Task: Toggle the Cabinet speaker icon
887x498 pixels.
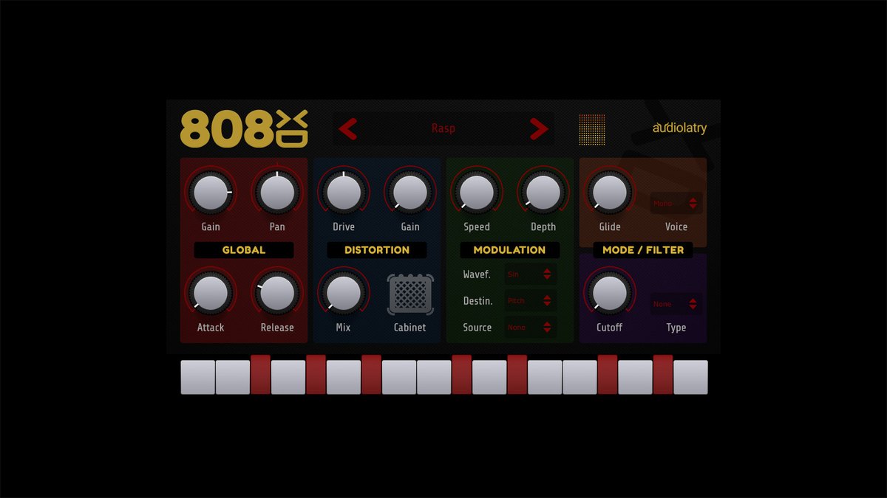Action: (x=409, y=294)
